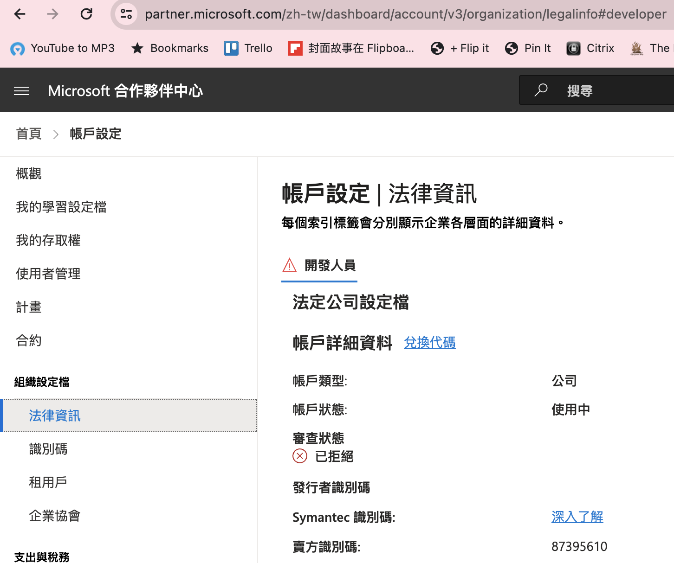Reload the page with the refresh icon
Viewport: 674px width, 563px height.
click(86, 14)
